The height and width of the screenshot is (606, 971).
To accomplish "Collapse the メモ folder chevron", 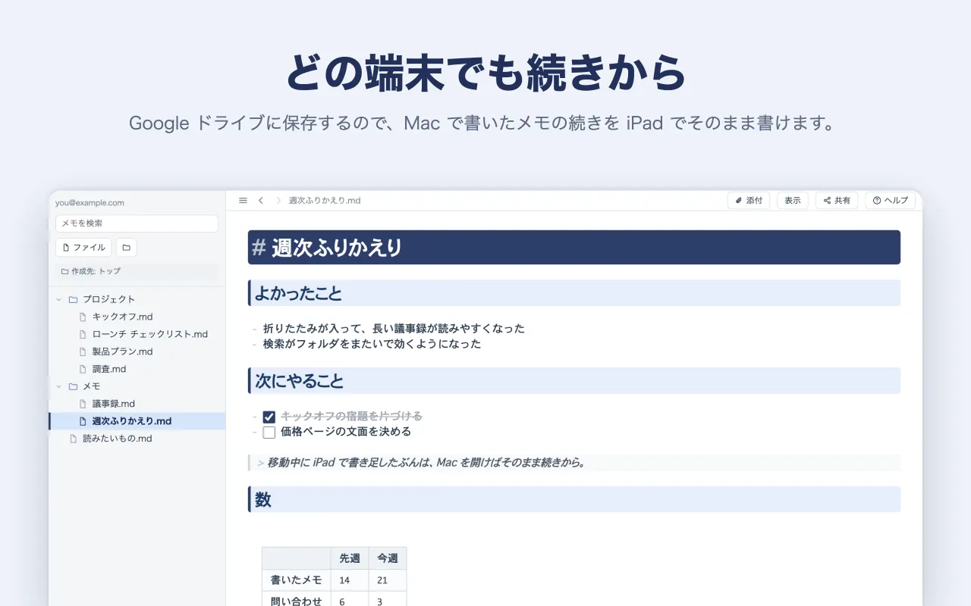I will tap(58, 386).
